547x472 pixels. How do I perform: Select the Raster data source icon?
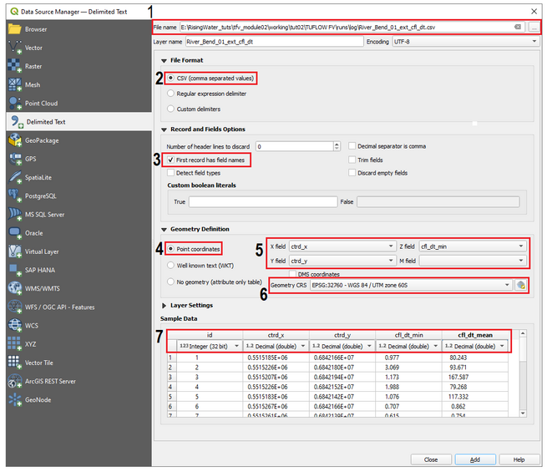[x=14, y=66]
